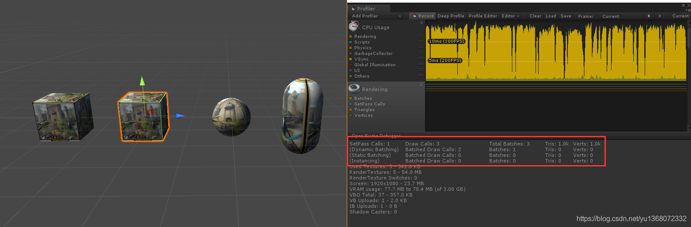Select the sphere object in the scene
Viewport: 691px width, 227px height.
[x=231, y=117]
